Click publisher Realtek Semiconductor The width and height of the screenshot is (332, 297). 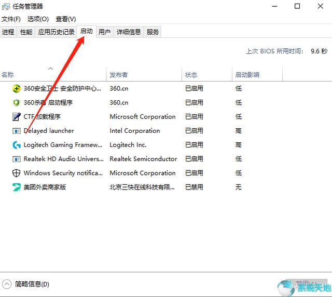pos(143,159)
